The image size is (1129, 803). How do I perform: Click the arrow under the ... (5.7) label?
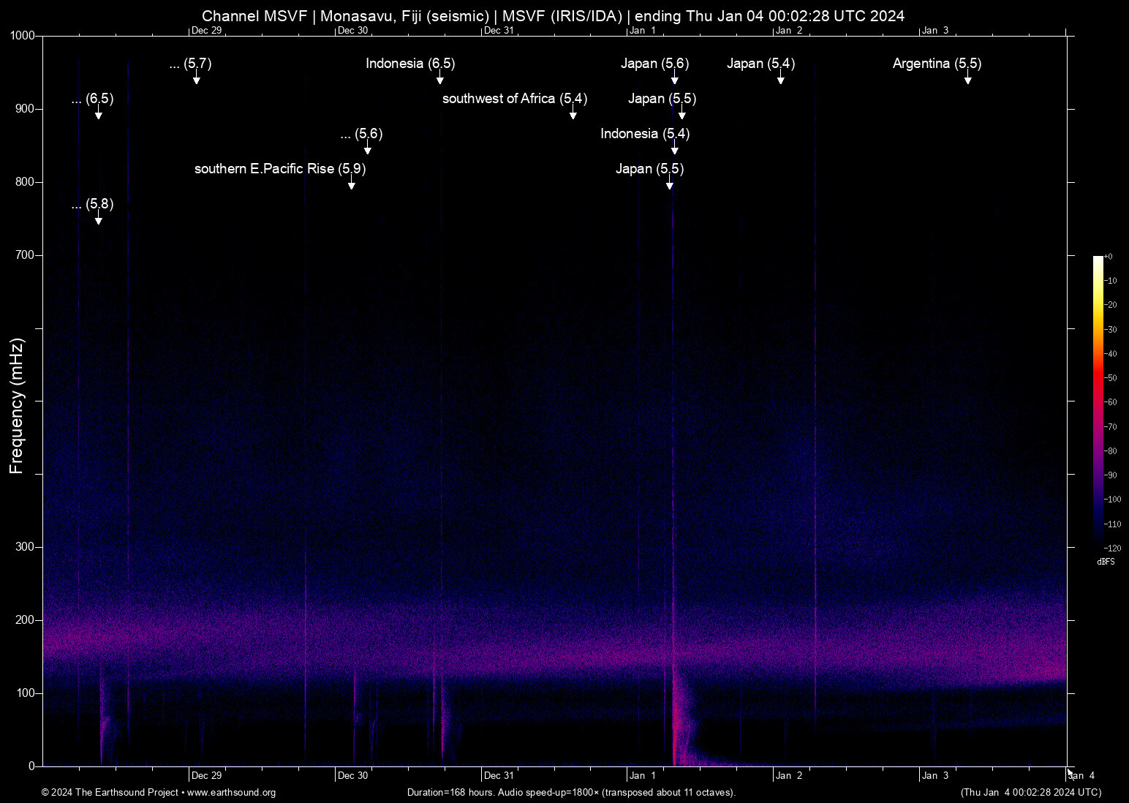pyautogui.click(x=197, y=80)
